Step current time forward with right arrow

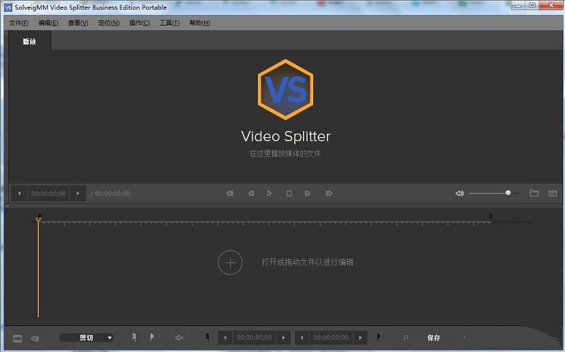[x=78, y=194]
